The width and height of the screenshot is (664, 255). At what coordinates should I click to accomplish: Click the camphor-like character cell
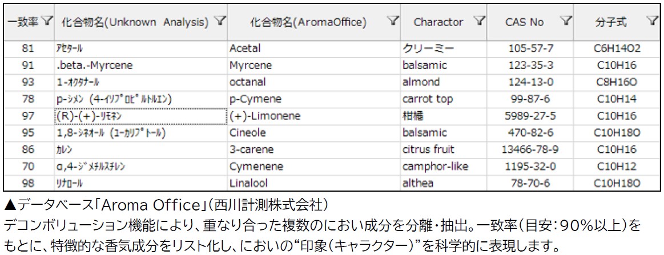(x=444, y=167)
